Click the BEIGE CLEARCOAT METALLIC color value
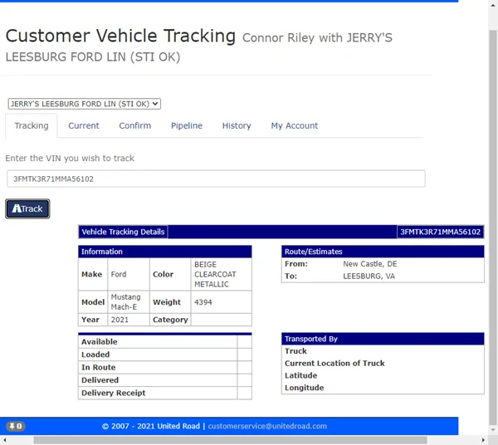Image resolution: width=498 pixels, height=445 pixels. coord(215,274)
